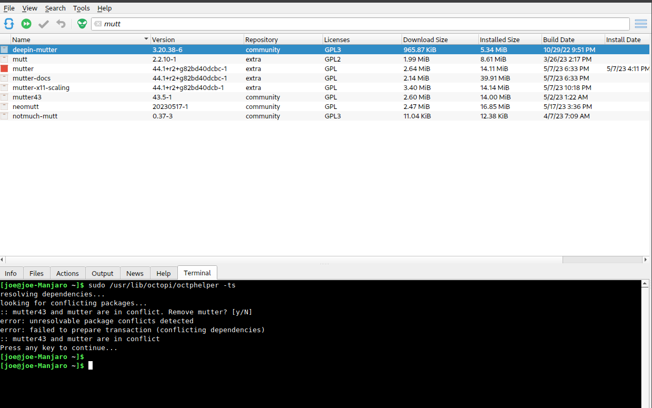
Task: Open the Search menu
Action: [55, 8]
